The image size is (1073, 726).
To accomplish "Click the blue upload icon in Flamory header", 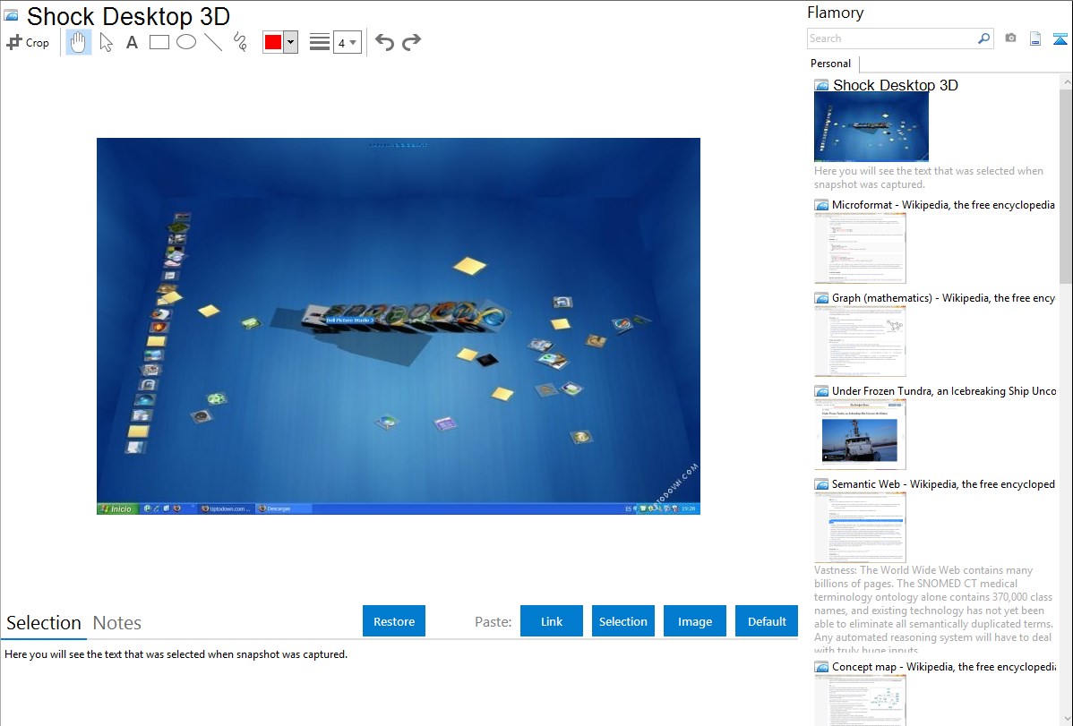I will click(x=1060, y=38).
